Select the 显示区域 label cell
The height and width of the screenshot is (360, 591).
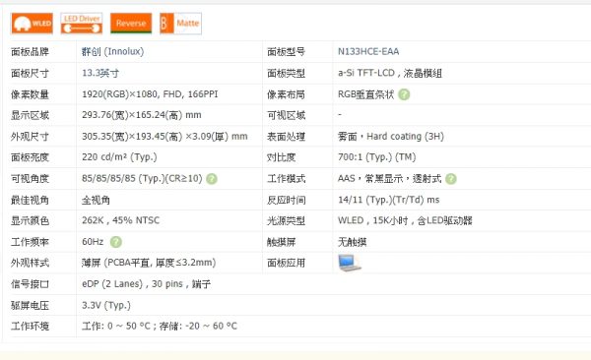(30, 115)
